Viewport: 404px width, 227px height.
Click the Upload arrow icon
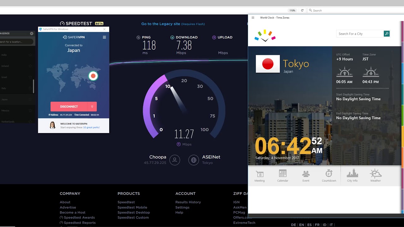click(214, 37)
